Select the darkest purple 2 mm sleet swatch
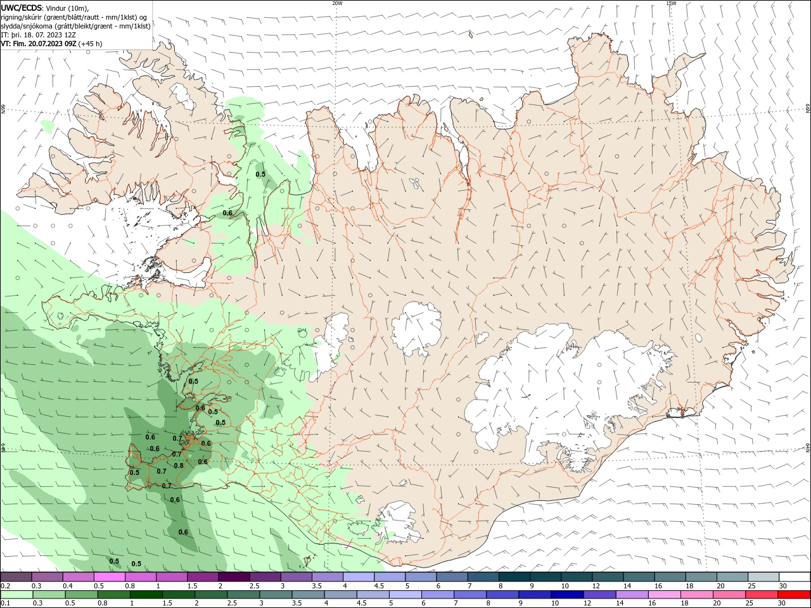Viewport: 811px width, 608px height. (x=234, y=577)
